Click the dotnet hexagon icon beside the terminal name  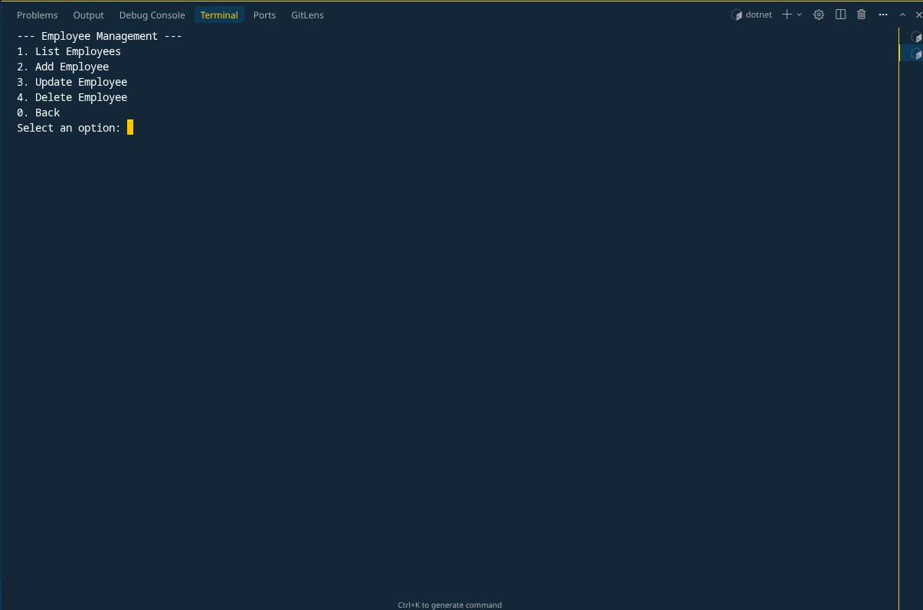point(738,14)
